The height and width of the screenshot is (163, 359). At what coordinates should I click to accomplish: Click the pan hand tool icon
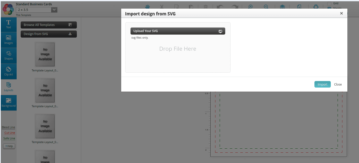(147, 7)
